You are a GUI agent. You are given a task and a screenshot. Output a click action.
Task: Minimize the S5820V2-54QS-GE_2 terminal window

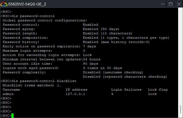click(162, 4)
